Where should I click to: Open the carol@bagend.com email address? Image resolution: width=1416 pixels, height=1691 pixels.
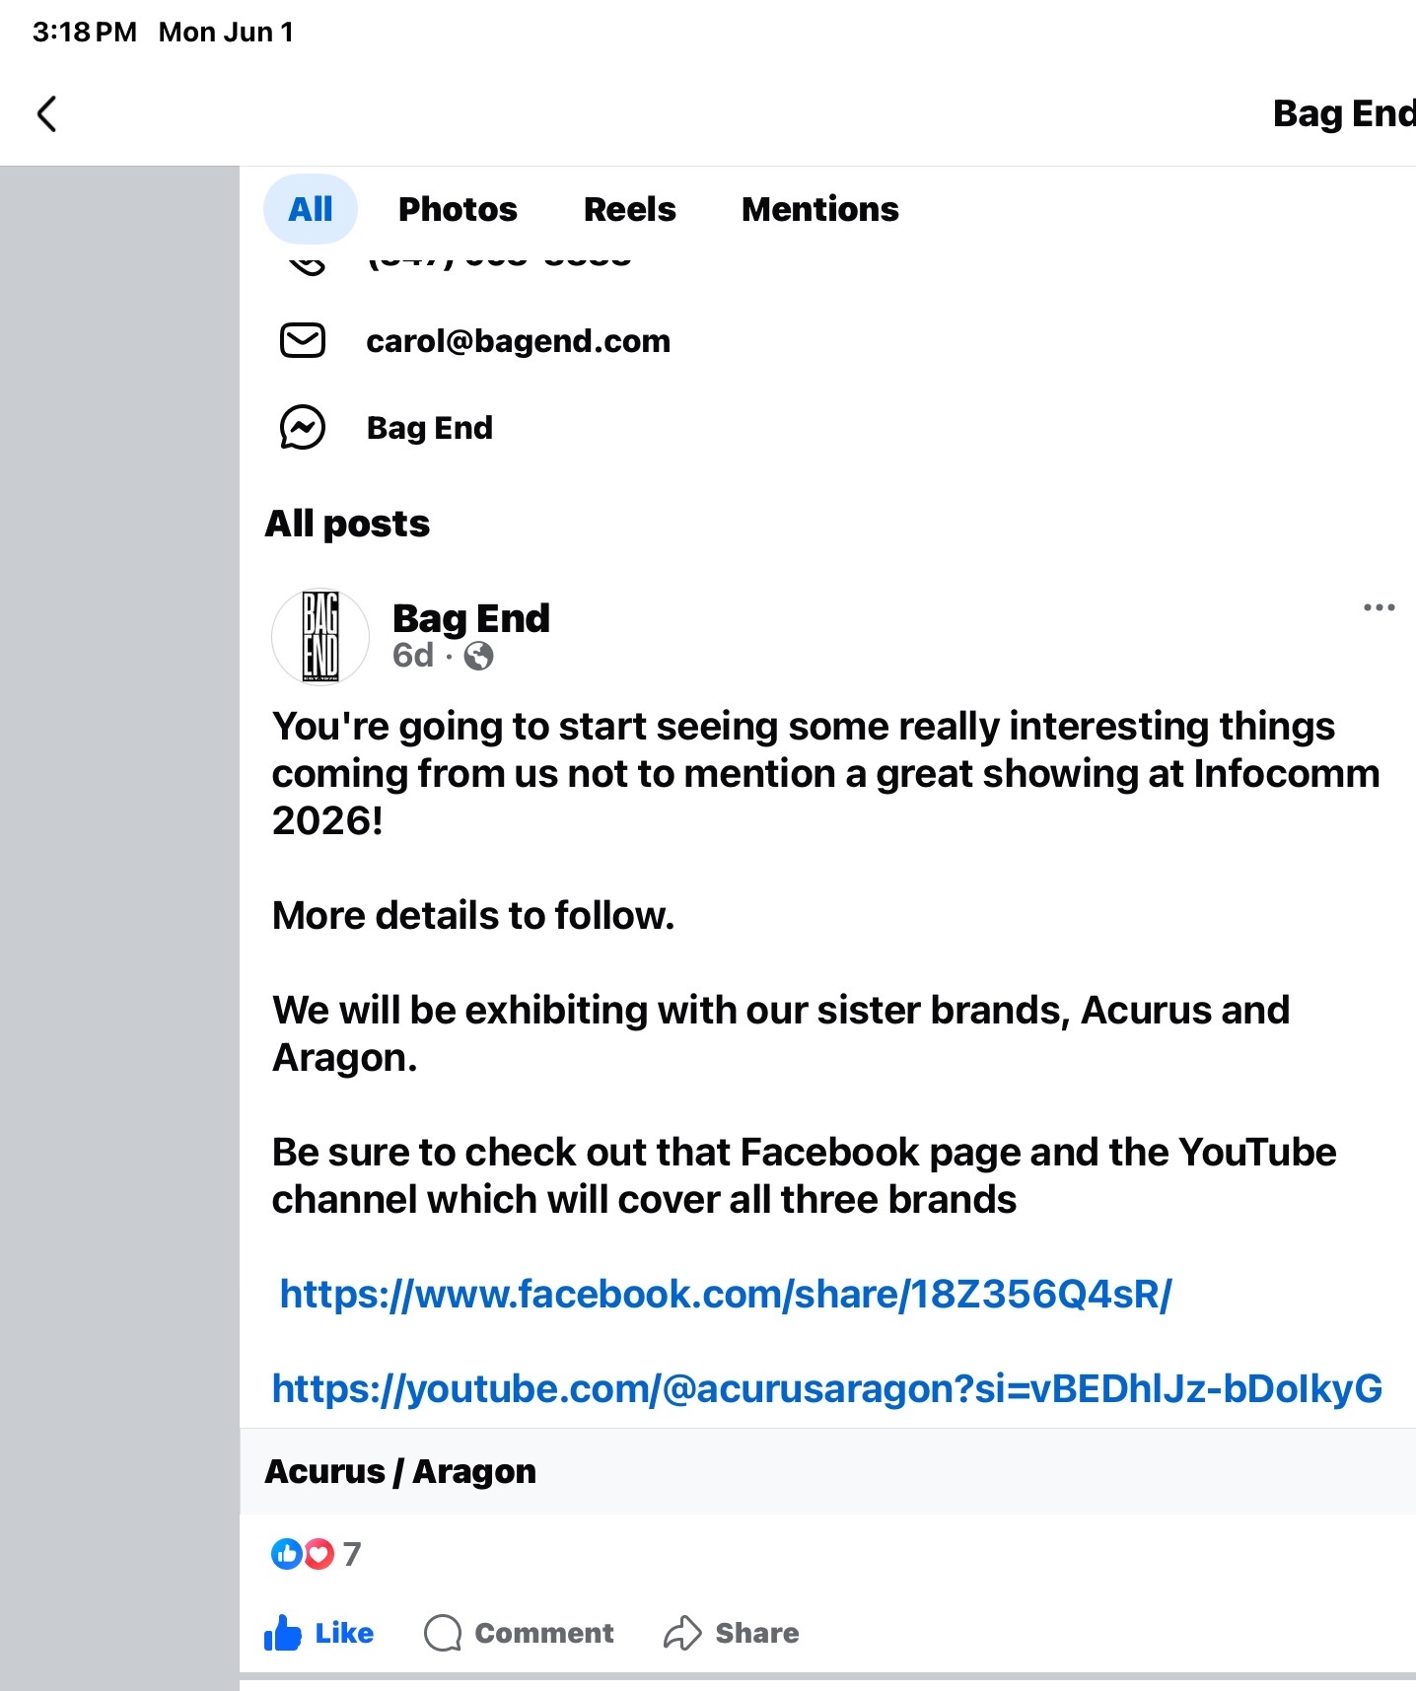pyautogui.click(x=518, y=341)
